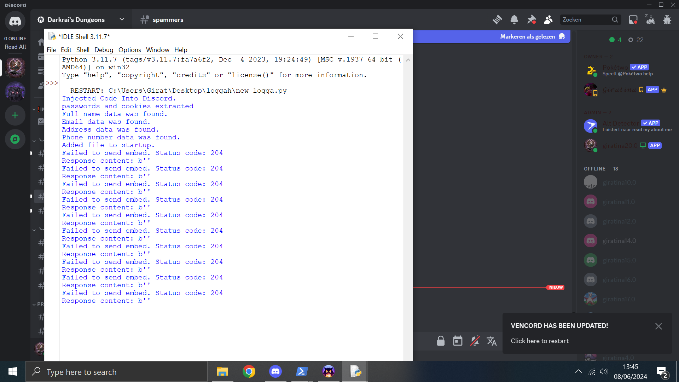The width and height of the screenshot is (679, 382).
Task: Open notification settings bell icon
Action: [514, 20]
